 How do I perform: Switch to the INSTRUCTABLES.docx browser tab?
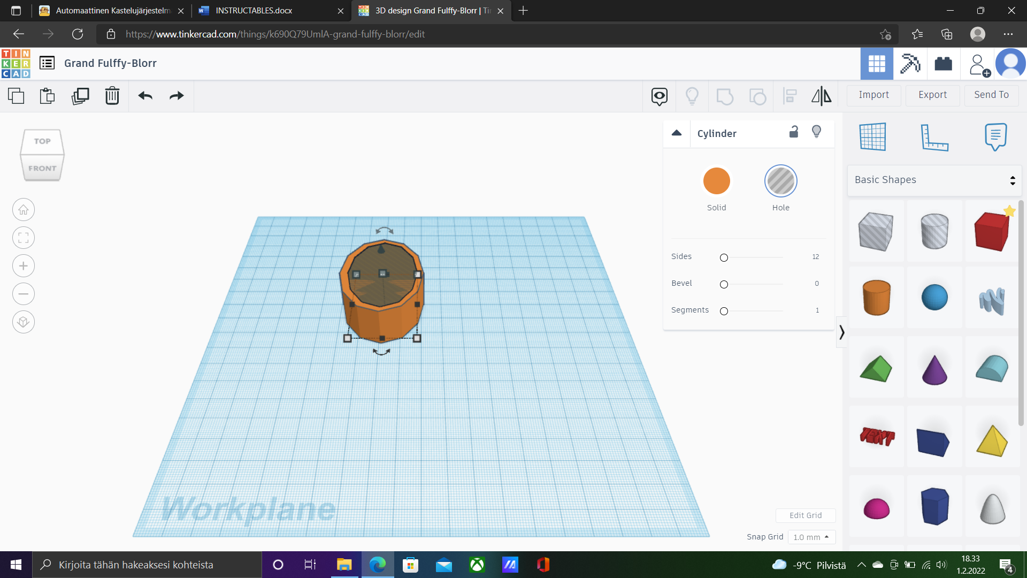(x=254, y=11)
